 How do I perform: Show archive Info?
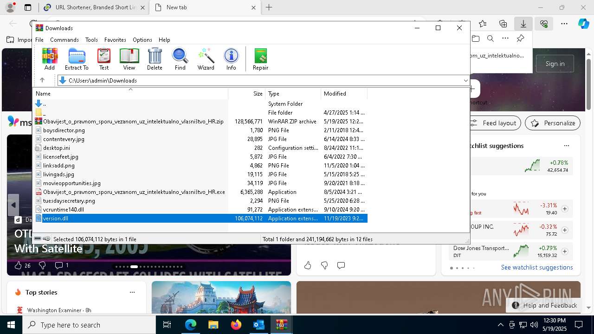coord(231,59)
